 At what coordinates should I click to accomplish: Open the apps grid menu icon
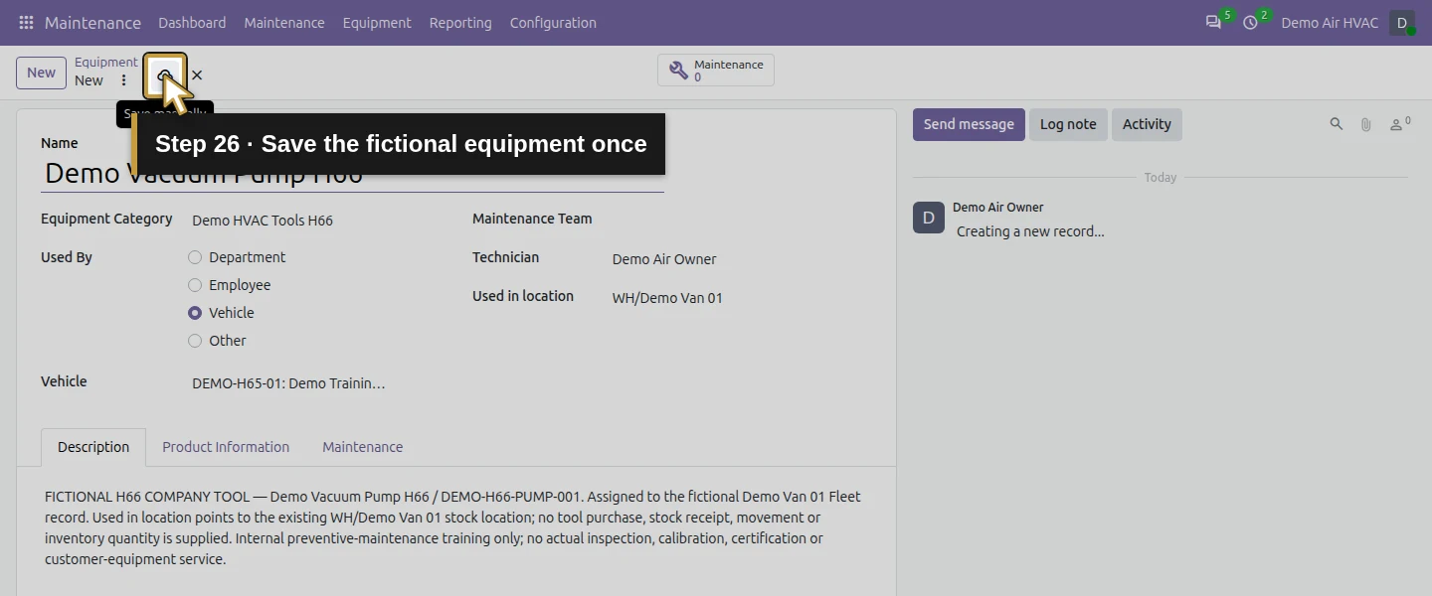(x=26, y=23)
